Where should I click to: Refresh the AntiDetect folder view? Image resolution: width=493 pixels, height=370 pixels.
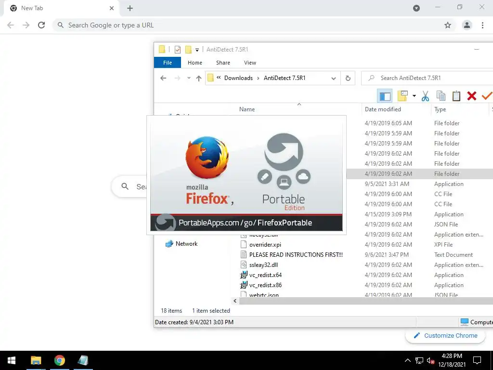pyautogui.click(x=348, y=78)
